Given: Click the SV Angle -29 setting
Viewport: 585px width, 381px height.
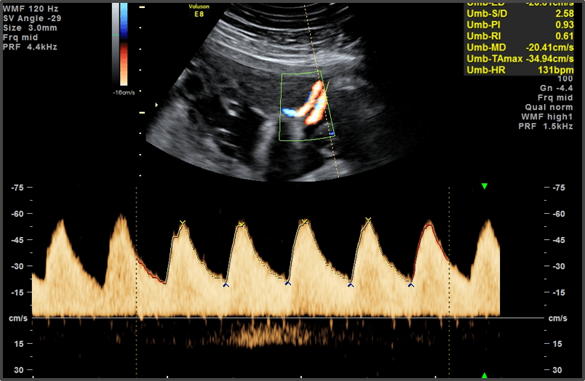Looking at the screenshot, I should 32,18.
